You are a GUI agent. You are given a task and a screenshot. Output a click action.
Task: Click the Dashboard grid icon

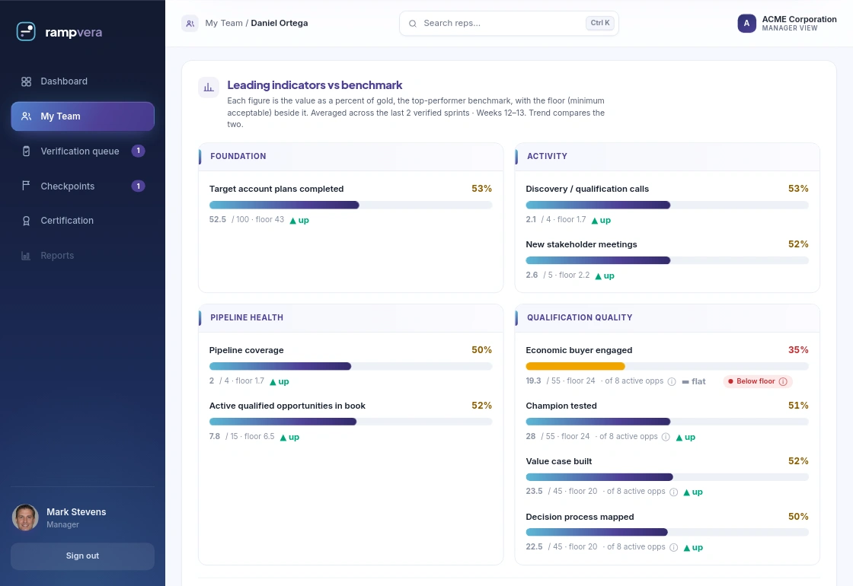[x=26, y=81]
